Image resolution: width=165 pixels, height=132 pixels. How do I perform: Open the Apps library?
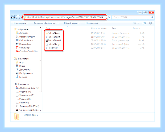(x=22, y=62)
